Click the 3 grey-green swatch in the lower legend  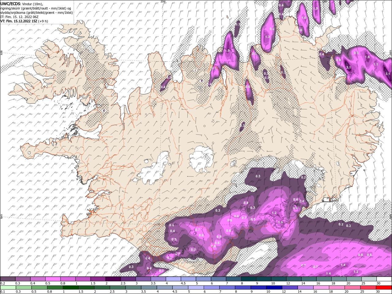pos(133,288)
